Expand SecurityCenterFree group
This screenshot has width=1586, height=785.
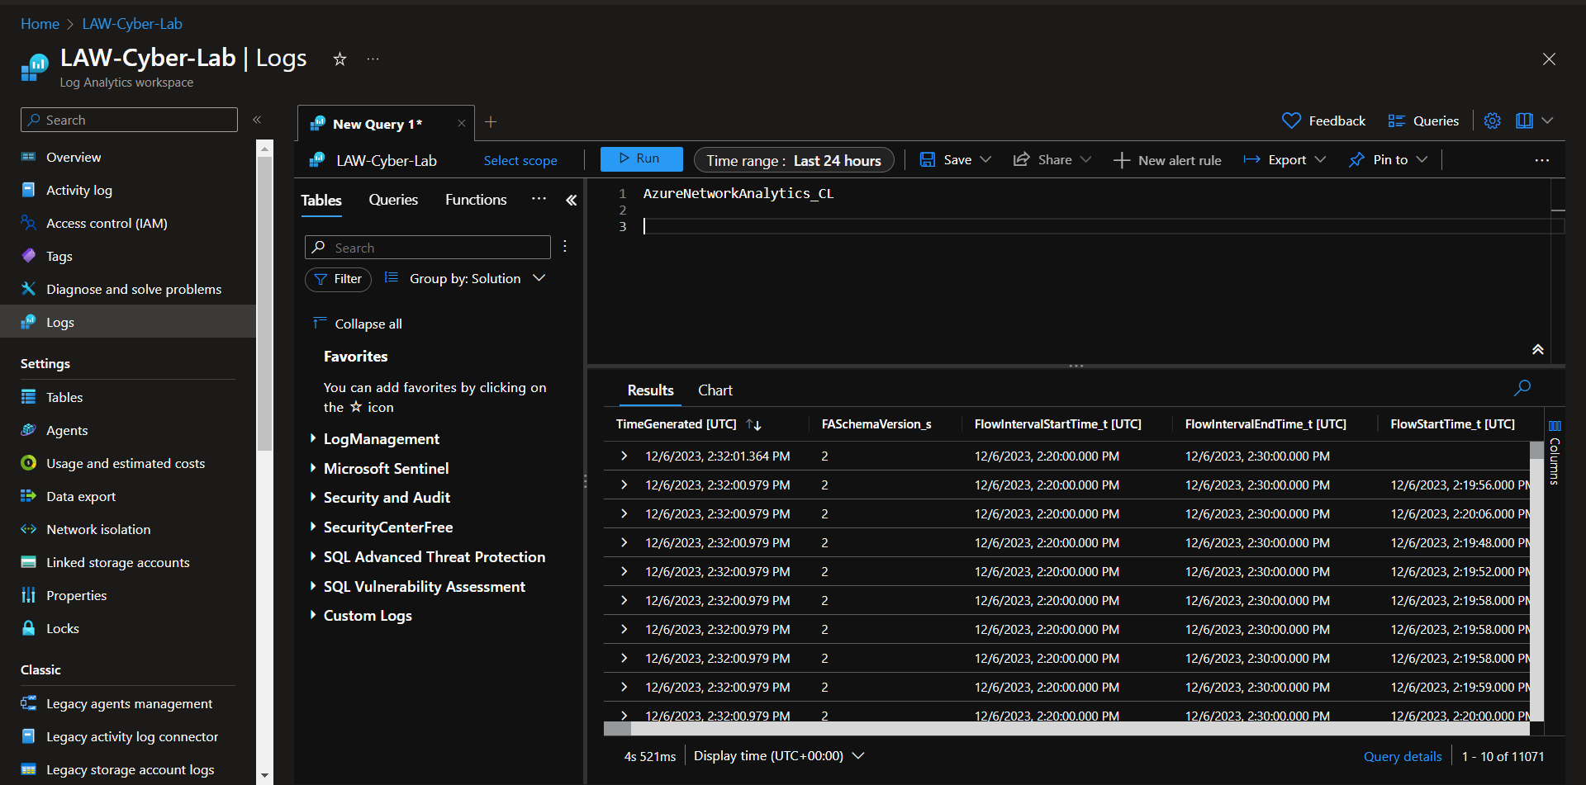tap(313, 527)
